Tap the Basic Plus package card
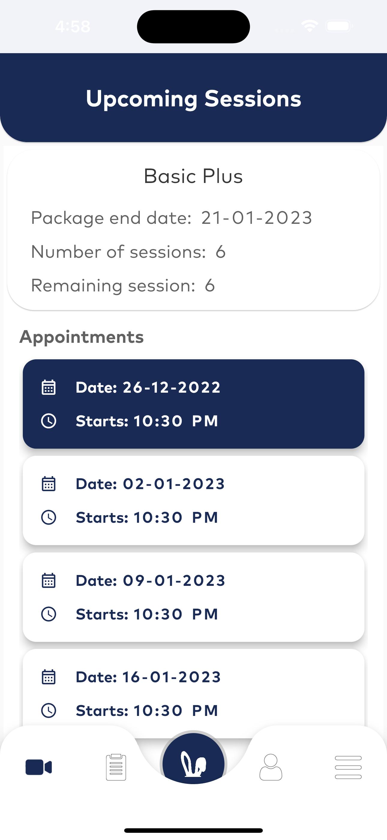The image size is (387, 840). click(193, 230)
